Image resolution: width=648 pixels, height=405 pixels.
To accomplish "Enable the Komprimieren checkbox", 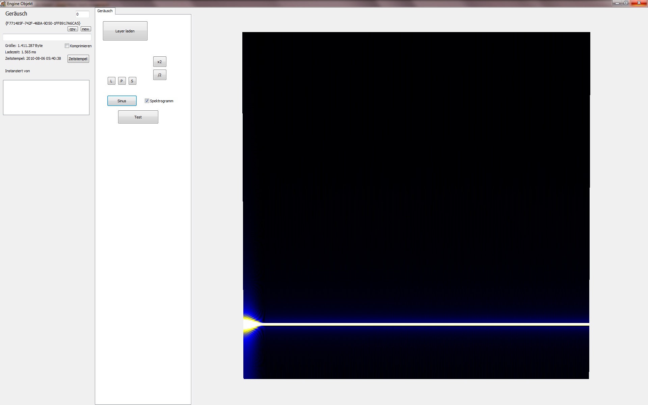I will (x=67, y=46).
